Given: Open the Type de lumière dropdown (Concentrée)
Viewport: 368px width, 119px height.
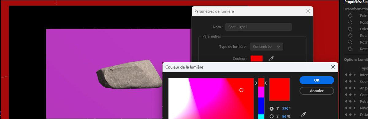Looking at the screenshot, I should coord(266,47).
